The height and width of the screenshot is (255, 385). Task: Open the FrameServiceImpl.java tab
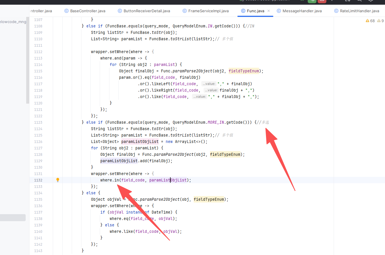(208, 11)
